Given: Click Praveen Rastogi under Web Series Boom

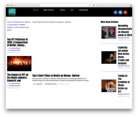Looking at the screenshot, I should point(123,66).
